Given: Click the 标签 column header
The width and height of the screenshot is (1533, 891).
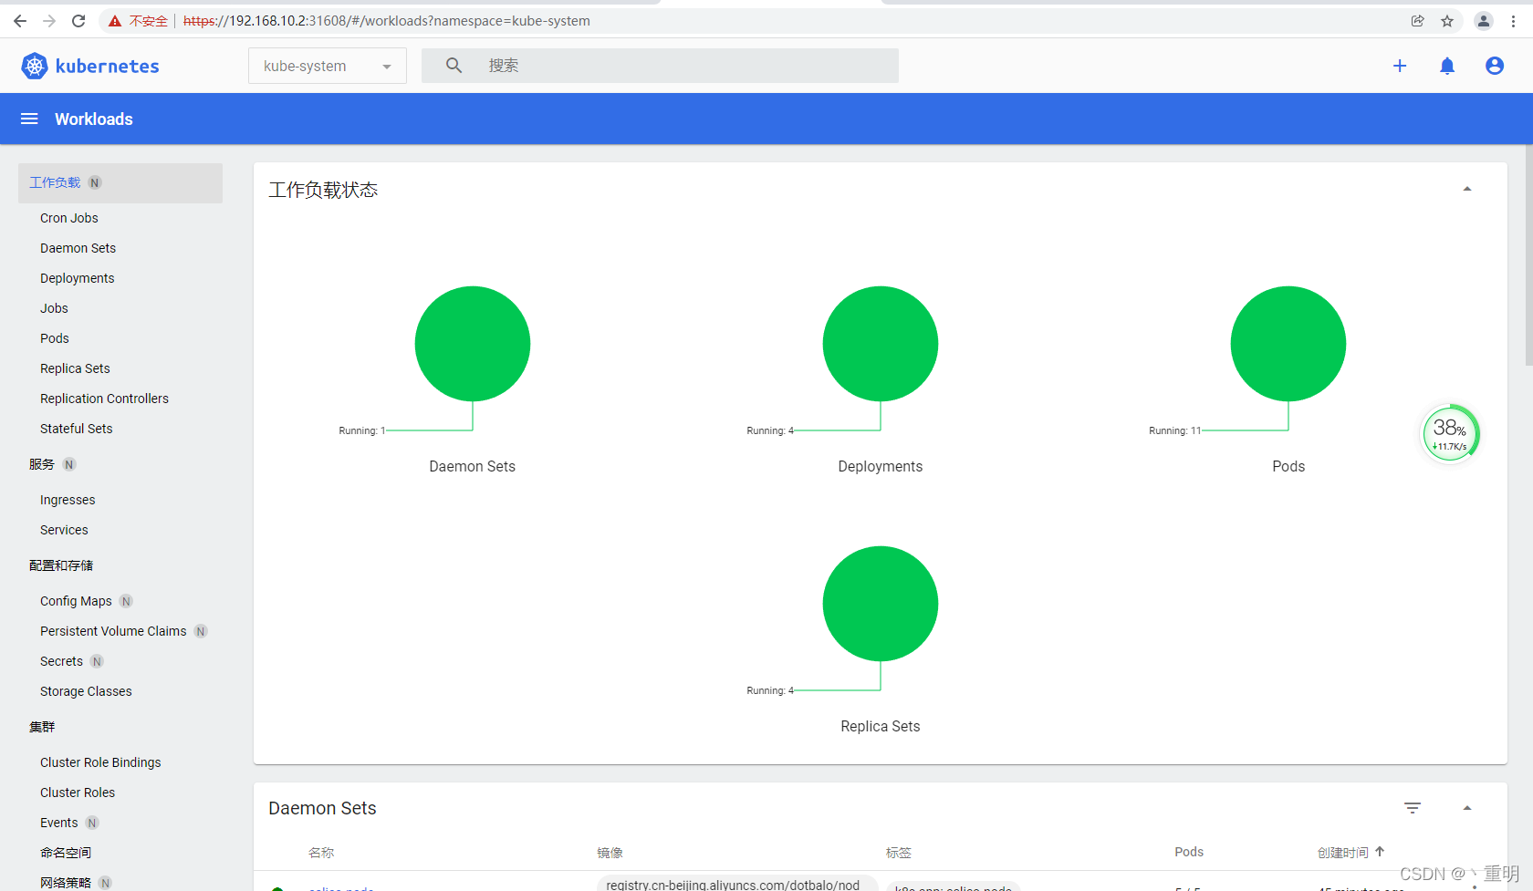Looking at the screenshot, I should pos(899,853).
